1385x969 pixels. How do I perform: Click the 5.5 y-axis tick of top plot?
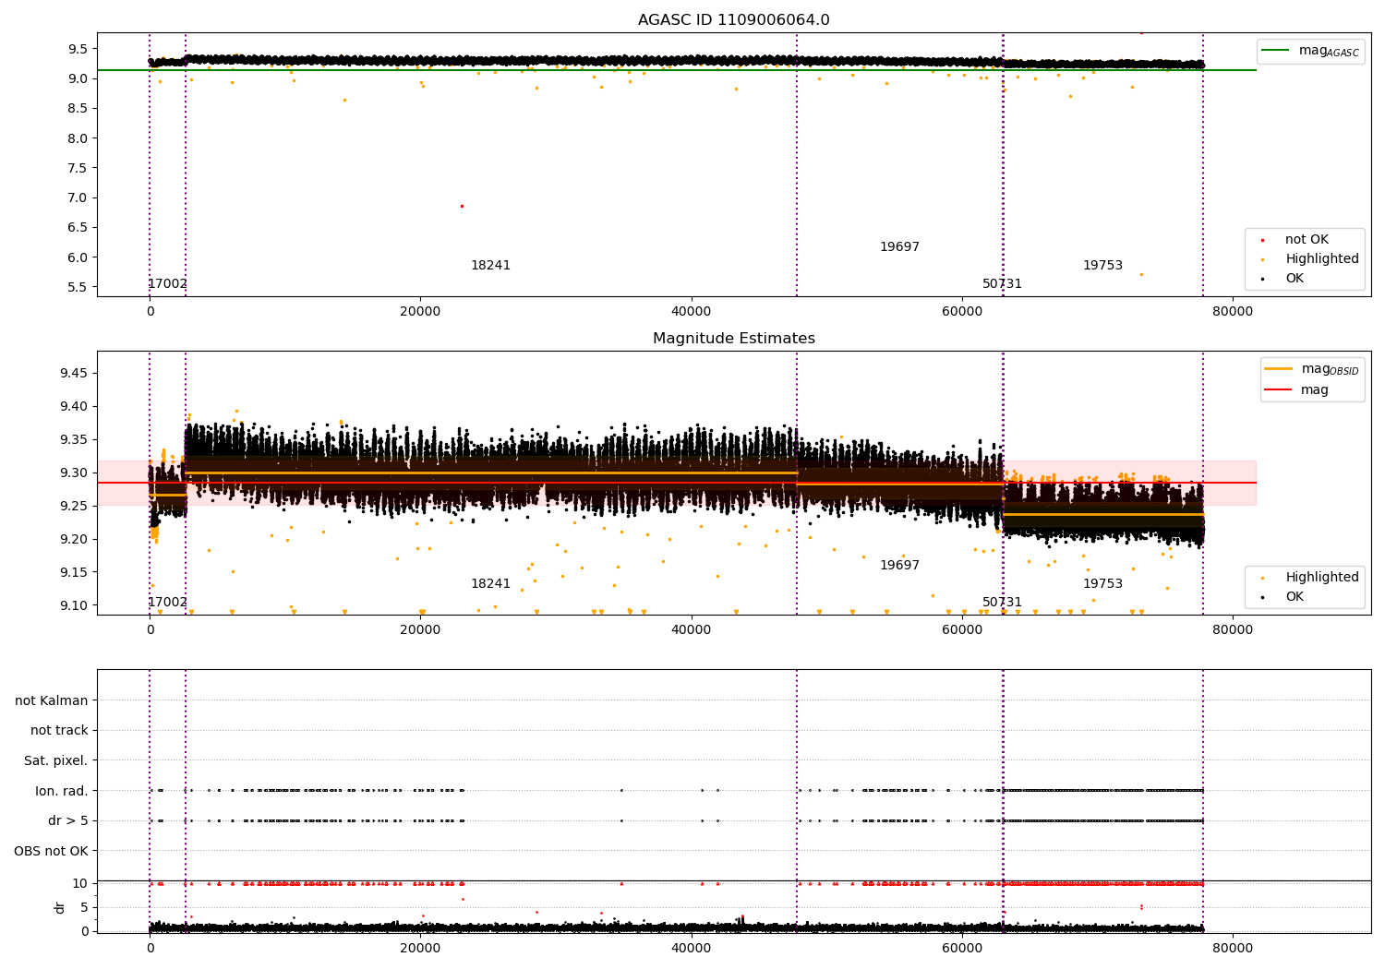[78, 287]
